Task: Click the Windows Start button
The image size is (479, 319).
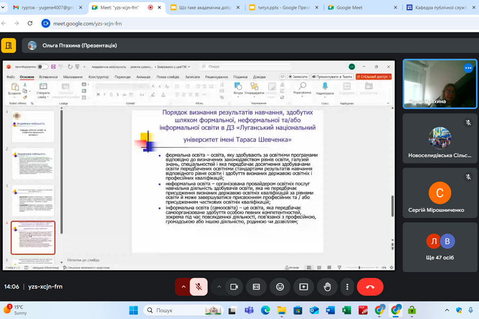Action: coord(133,310)
